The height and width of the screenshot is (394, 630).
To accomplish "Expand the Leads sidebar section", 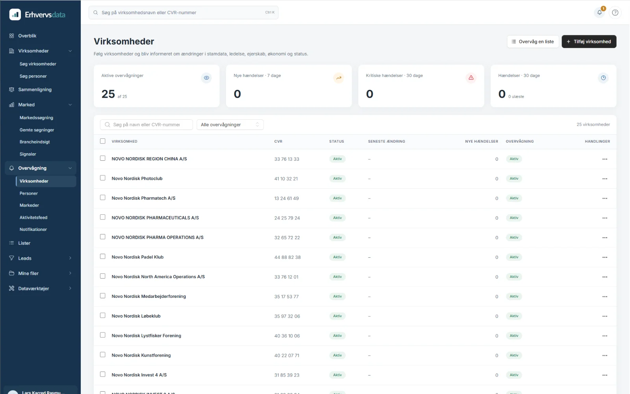I will [70, 258].
